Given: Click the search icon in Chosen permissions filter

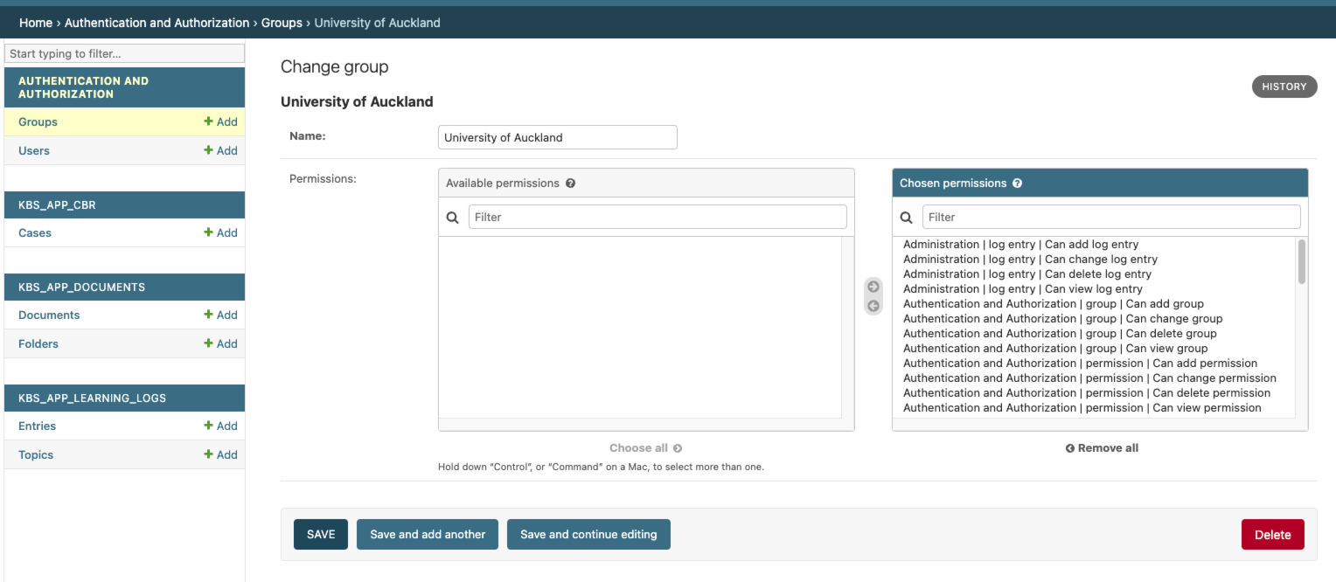Looking at the screenshot, I should tap(906, 216).
